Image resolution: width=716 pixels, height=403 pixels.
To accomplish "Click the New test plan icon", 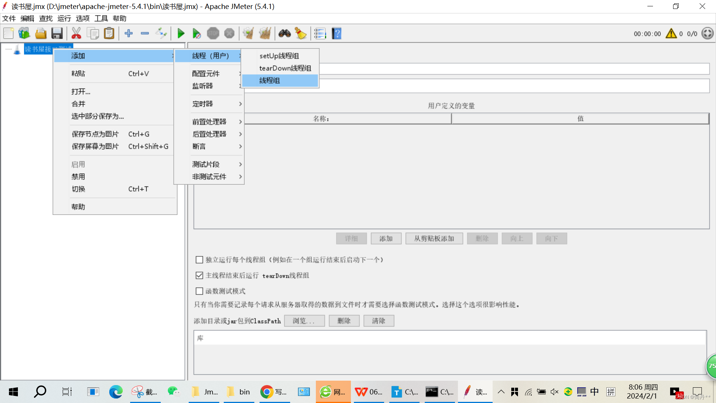I will click(9, 34).
